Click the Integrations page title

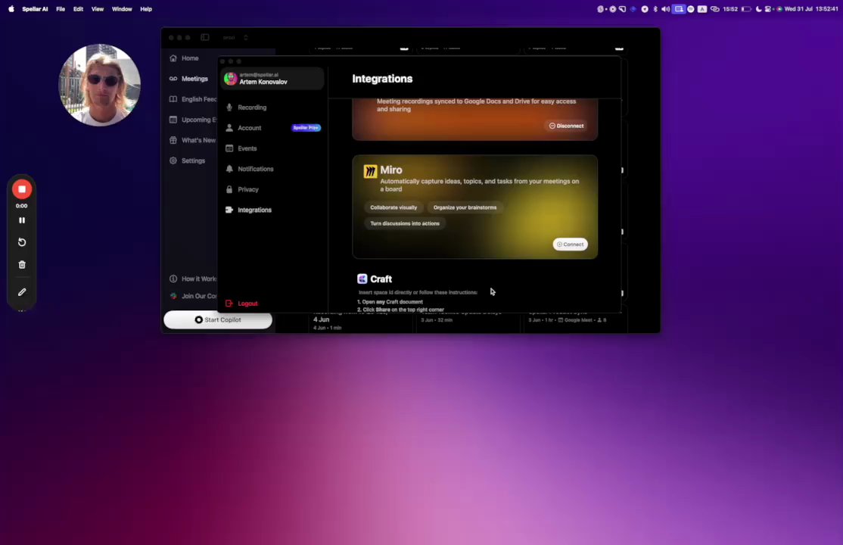(x=382, y=79)
